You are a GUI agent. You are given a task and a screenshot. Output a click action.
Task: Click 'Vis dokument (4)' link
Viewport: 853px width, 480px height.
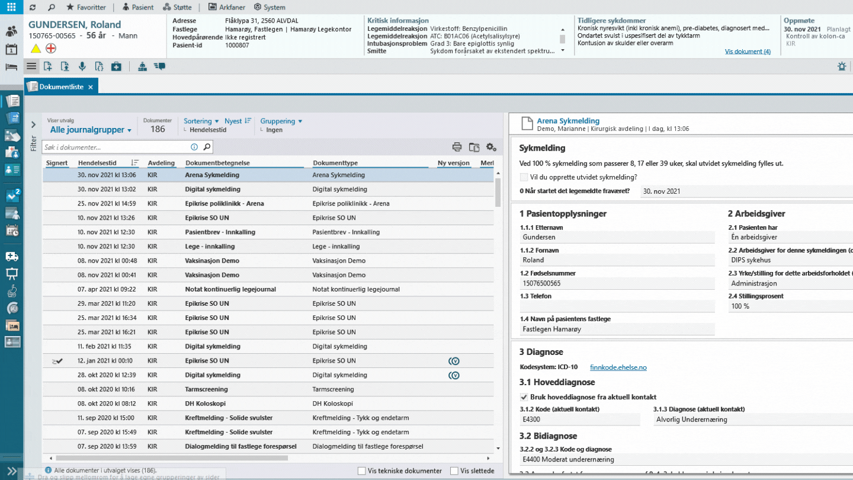pyautogui.click(x=748, y=52)
